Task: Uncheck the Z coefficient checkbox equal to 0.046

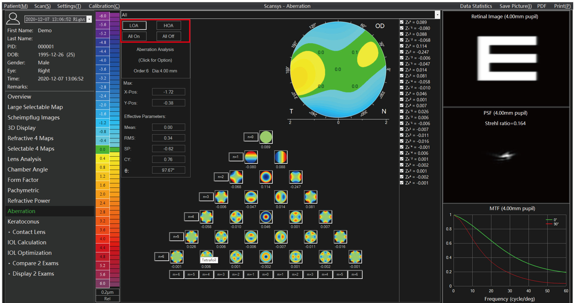Action: click(402, 93)
